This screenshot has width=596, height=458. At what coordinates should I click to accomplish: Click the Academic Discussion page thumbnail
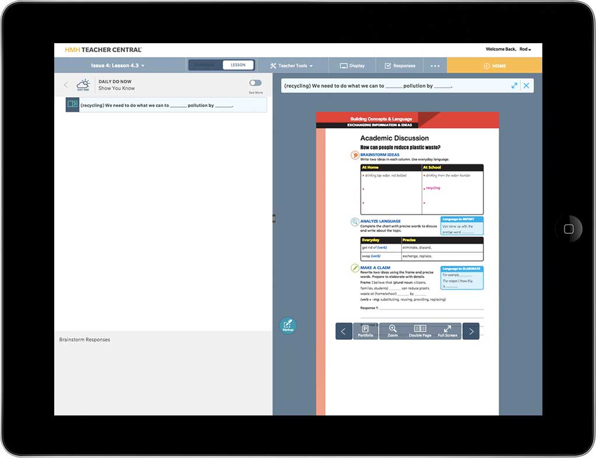[408, 263]
